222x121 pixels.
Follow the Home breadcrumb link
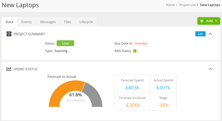coord(170,5)
